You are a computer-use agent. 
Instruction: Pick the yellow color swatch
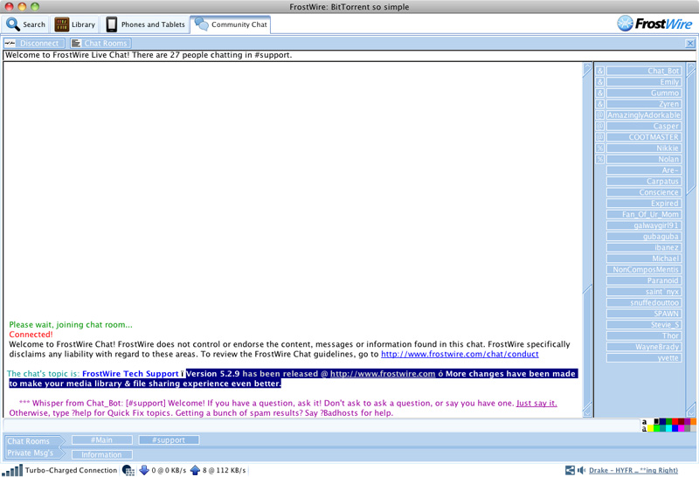pyautogui.click(x=650, y=428)
